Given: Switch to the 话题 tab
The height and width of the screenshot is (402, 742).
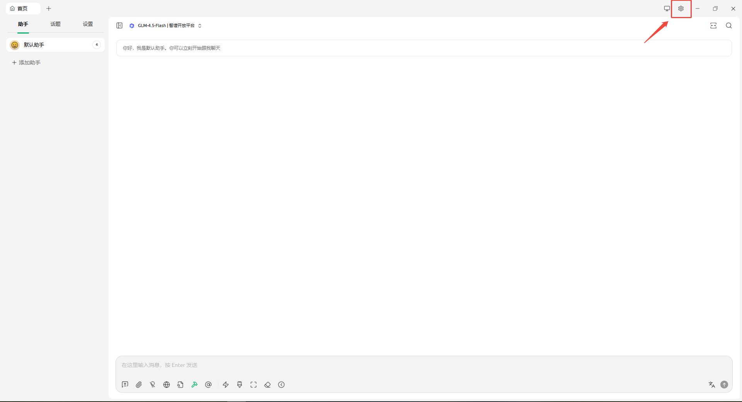Looking at the screenshot, I should click(x=55, y=24).
